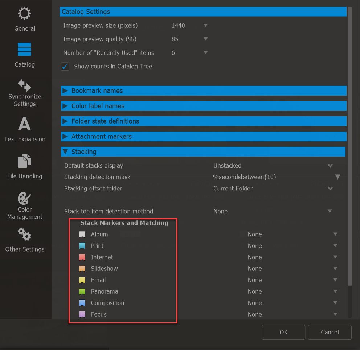Click the Focus stack marker icon

[x=82, y=314]
